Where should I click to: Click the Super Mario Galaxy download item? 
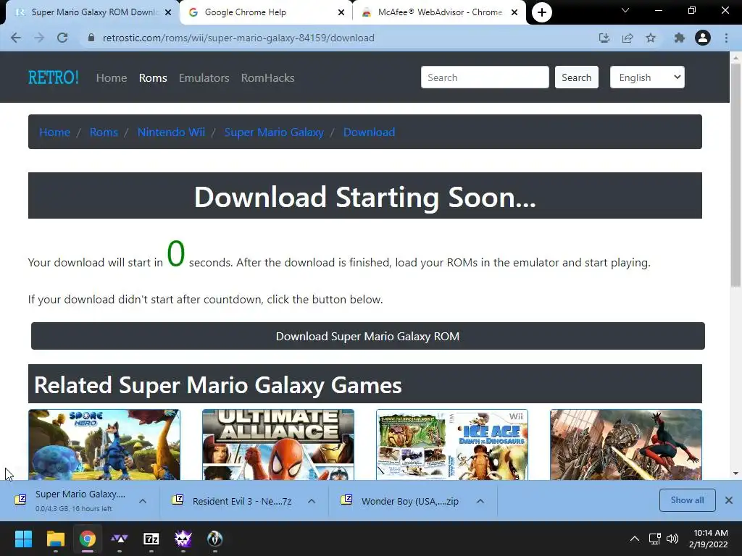tap(71, 500)
